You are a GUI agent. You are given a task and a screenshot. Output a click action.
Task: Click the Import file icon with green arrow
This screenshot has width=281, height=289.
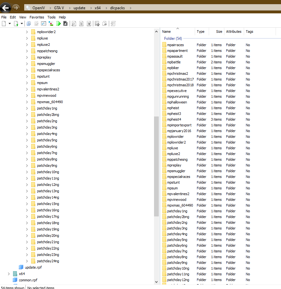(16, 24)
